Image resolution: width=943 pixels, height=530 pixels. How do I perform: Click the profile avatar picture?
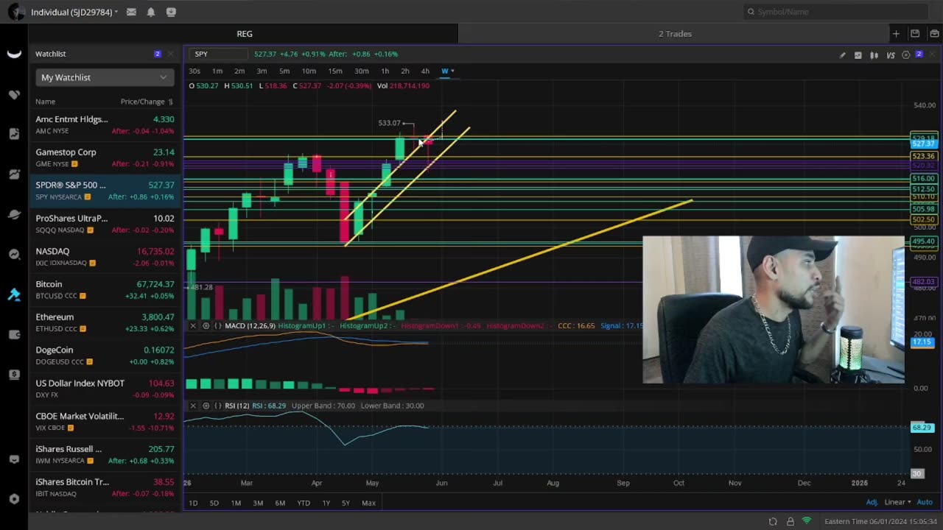pos(15,12)
